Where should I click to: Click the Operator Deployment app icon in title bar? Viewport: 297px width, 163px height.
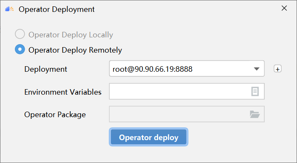pos(9,9)
